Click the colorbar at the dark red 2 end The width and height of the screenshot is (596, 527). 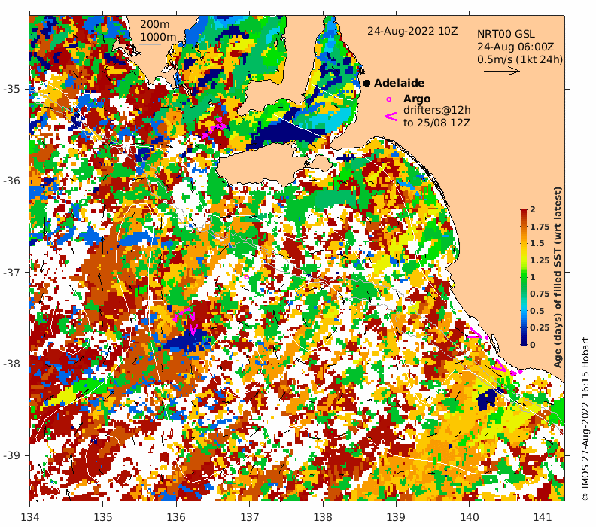click(524, 211)
